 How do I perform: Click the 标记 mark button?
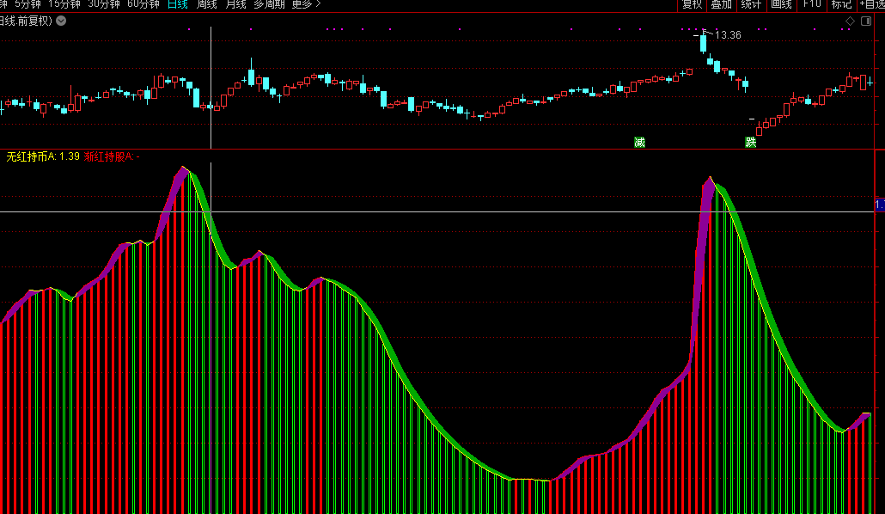pos(840,4)
